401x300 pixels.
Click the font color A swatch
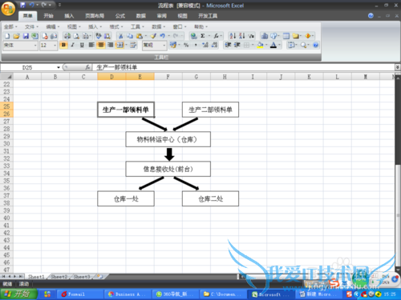273,45
